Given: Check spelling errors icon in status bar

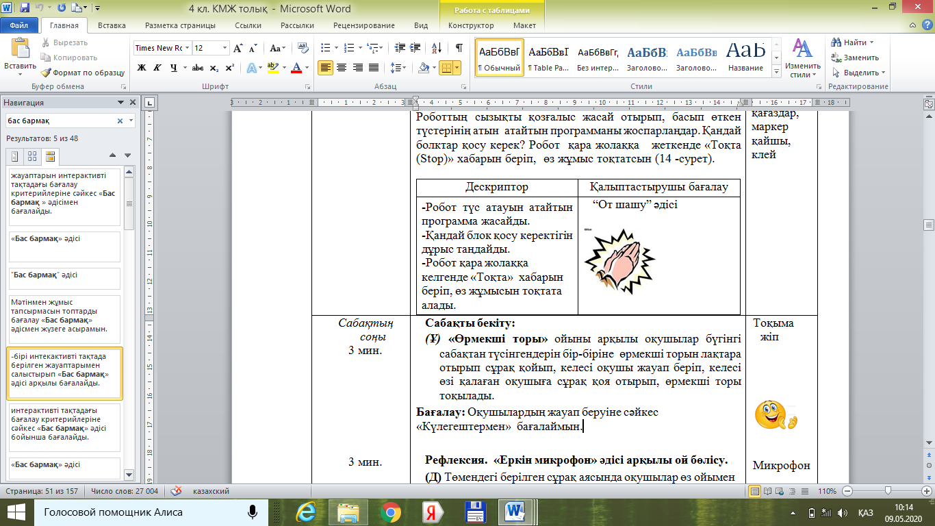Looking at the screenshot, I should (x=176, y=491).
